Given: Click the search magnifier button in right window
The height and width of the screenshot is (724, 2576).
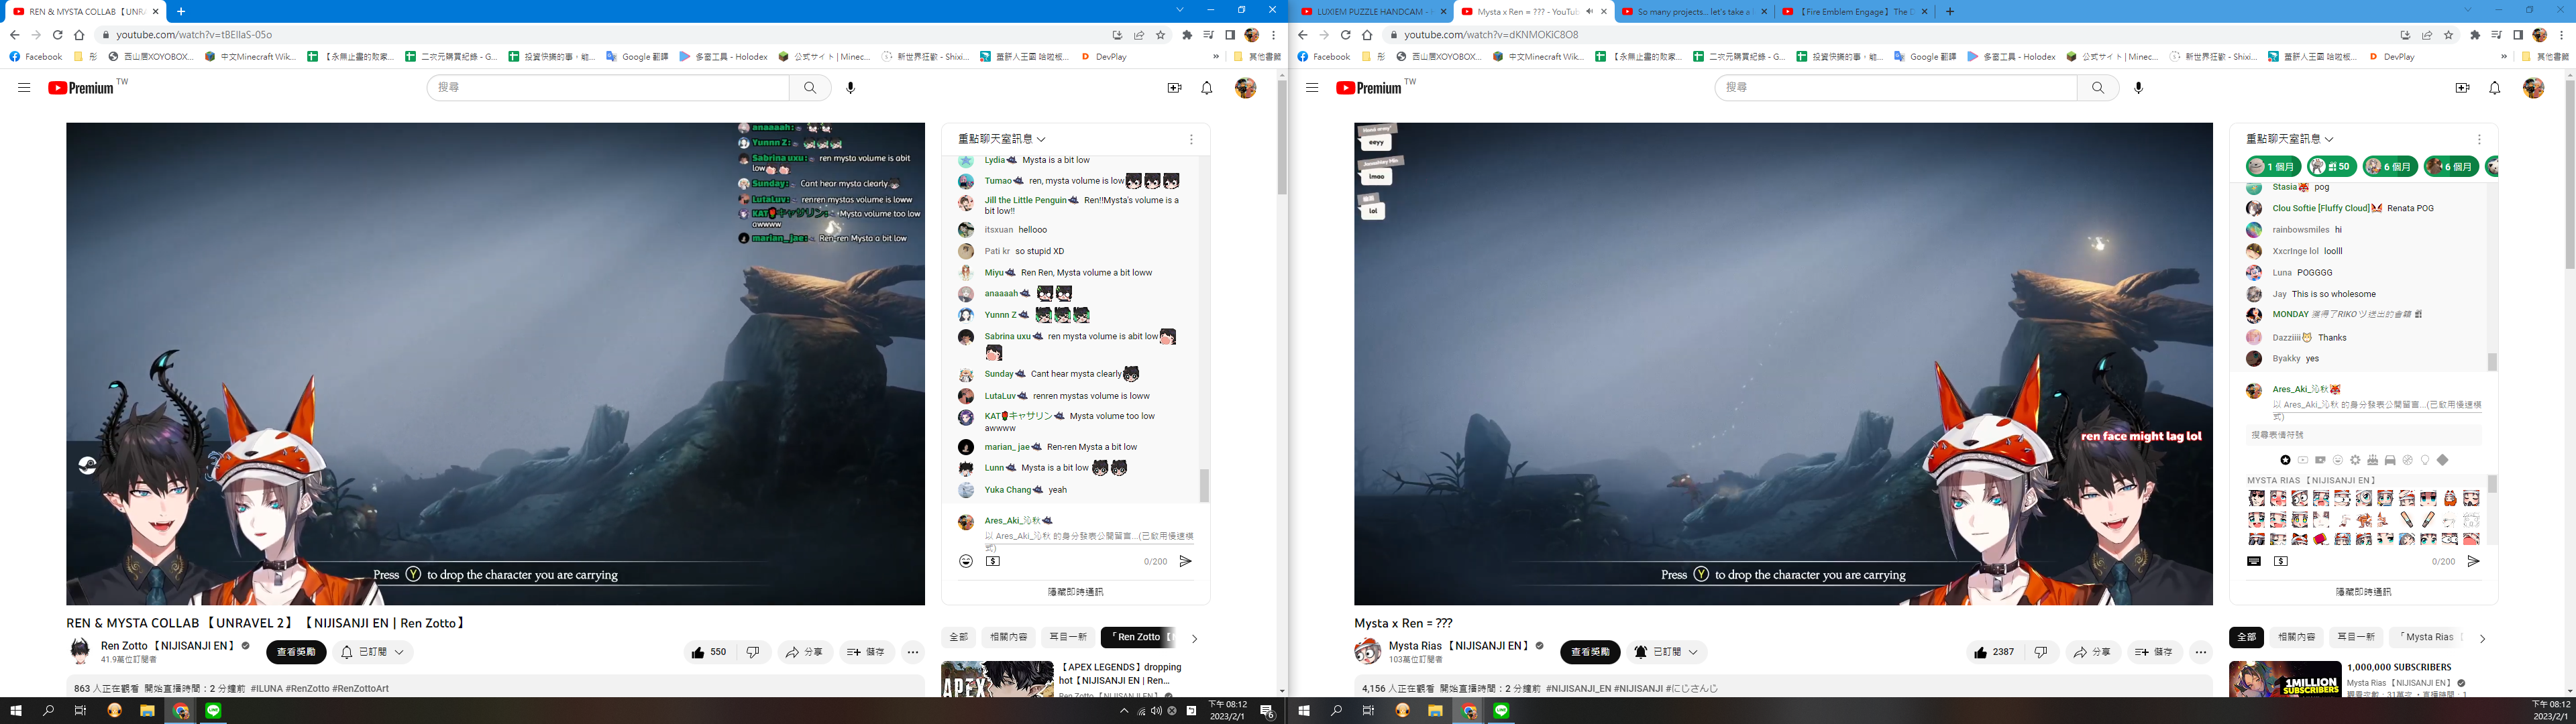Looking at the screenshot, I should pyautogui.click(x=2098, y=88).
